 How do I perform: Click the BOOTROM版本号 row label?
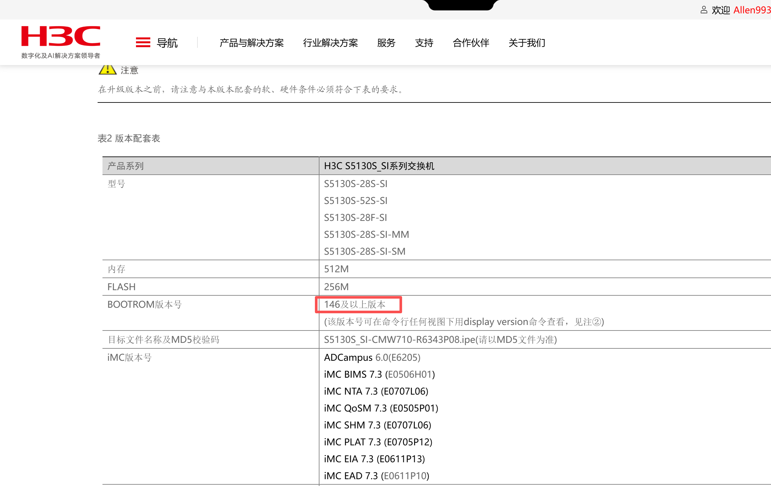pyautogui.click(x=144, y=304)
